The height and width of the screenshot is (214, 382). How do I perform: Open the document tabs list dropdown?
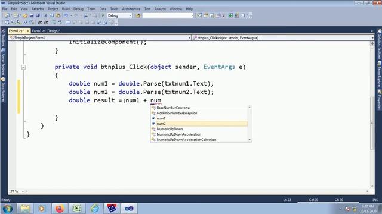372,31
